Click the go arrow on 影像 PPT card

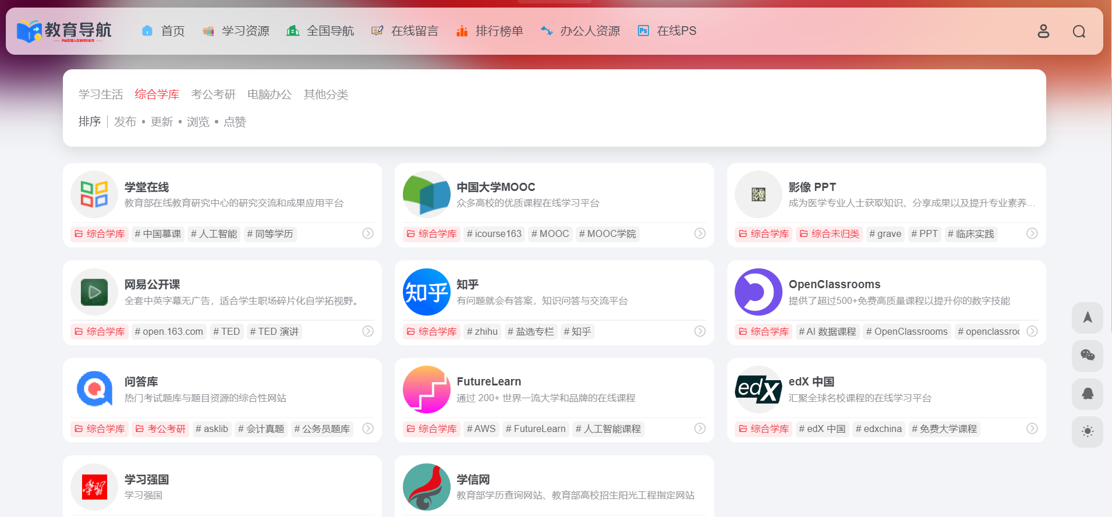[1032, 233]
